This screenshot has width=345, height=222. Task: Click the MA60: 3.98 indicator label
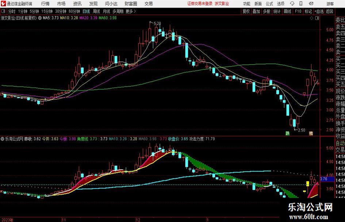[108, 18]
